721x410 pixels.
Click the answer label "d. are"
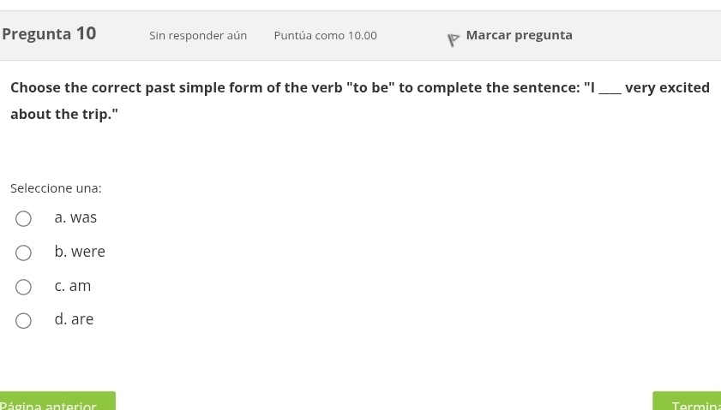[x=74, y=319]
